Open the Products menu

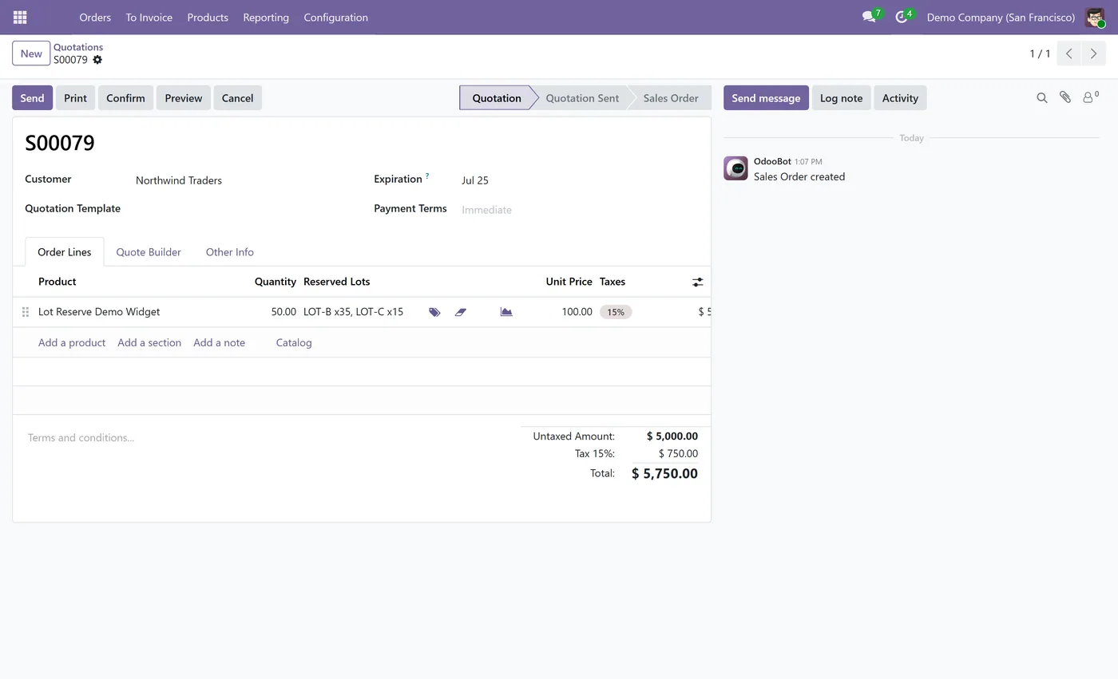click(x=208, y=17)
